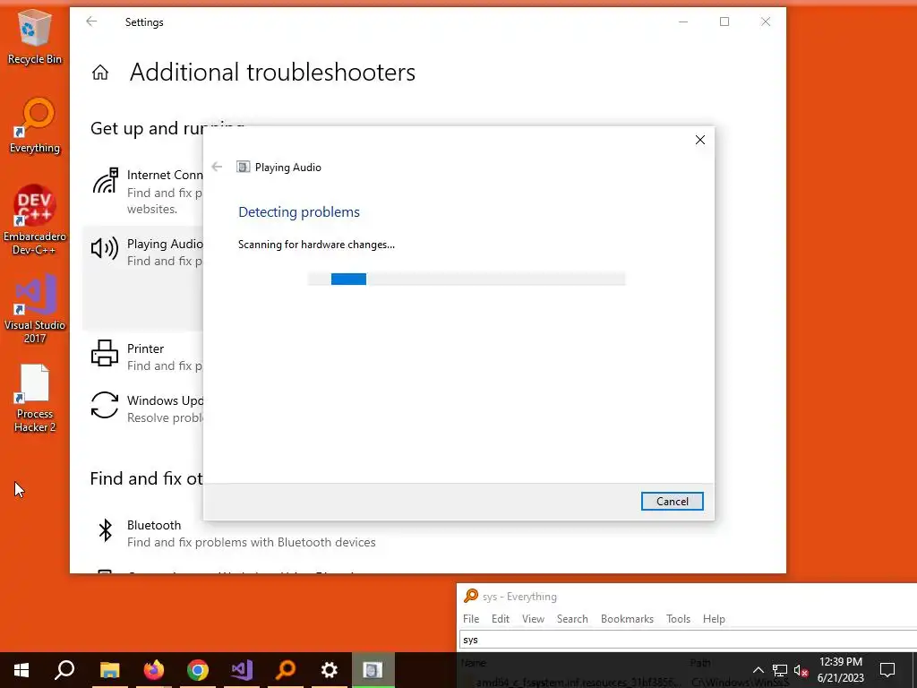
Task: Open the notification center icon
Action: [887, 670]
